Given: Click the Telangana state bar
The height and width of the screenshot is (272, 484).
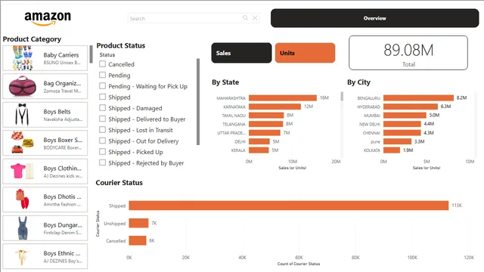Looking at the screenshot, I should tap(265, 124).
